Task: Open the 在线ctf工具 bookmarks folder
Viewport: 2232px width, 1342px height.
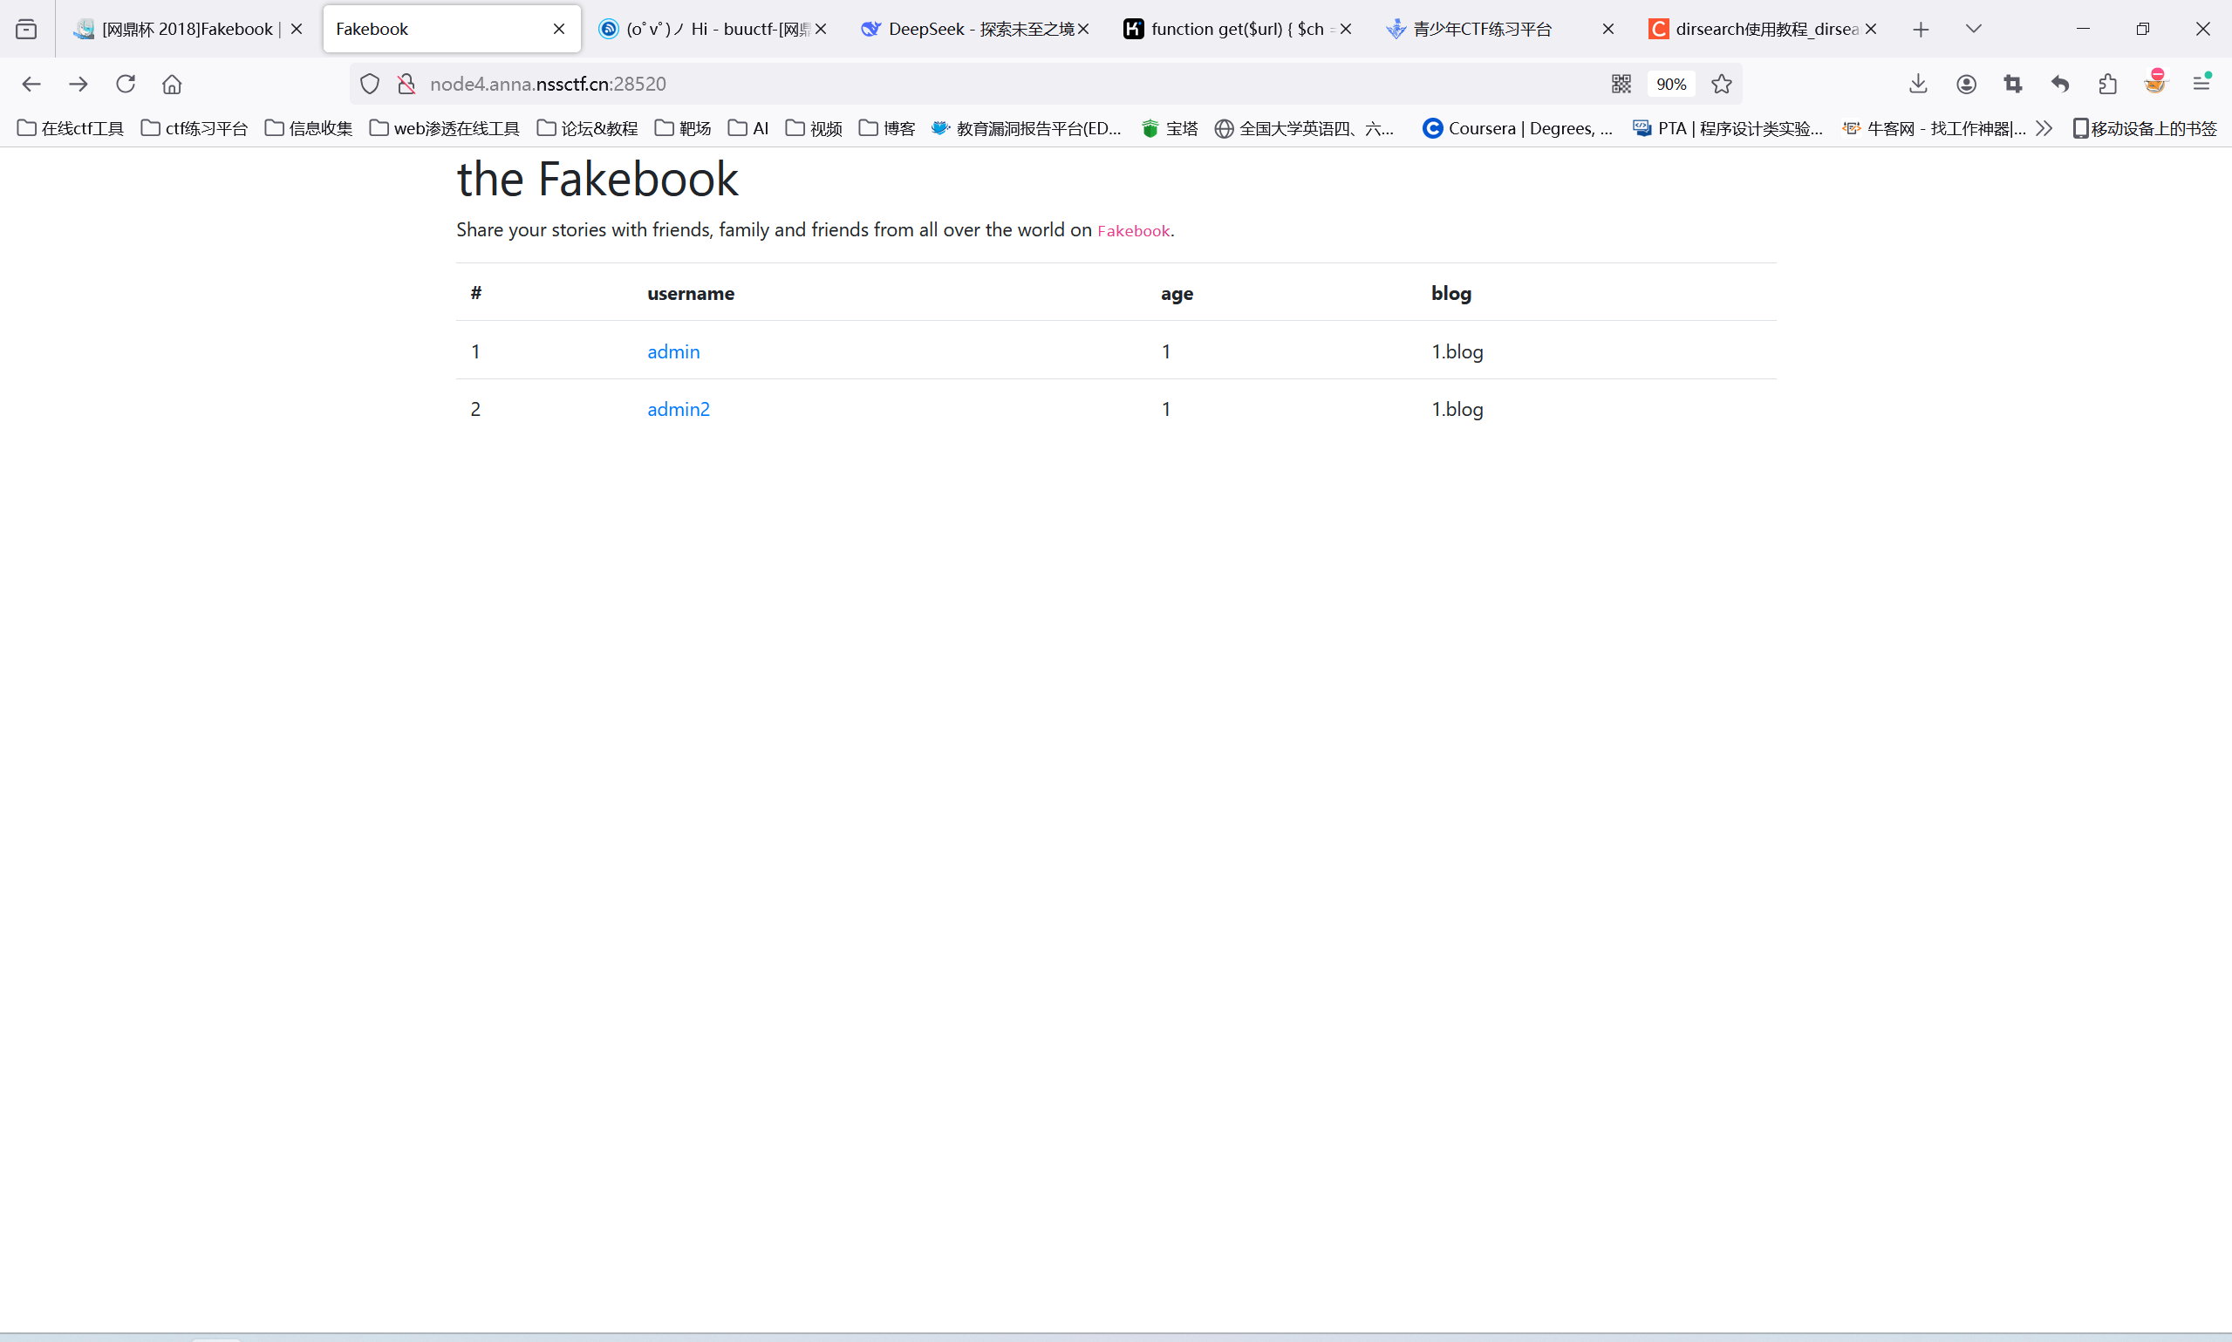Action: (x=71, y=128)
